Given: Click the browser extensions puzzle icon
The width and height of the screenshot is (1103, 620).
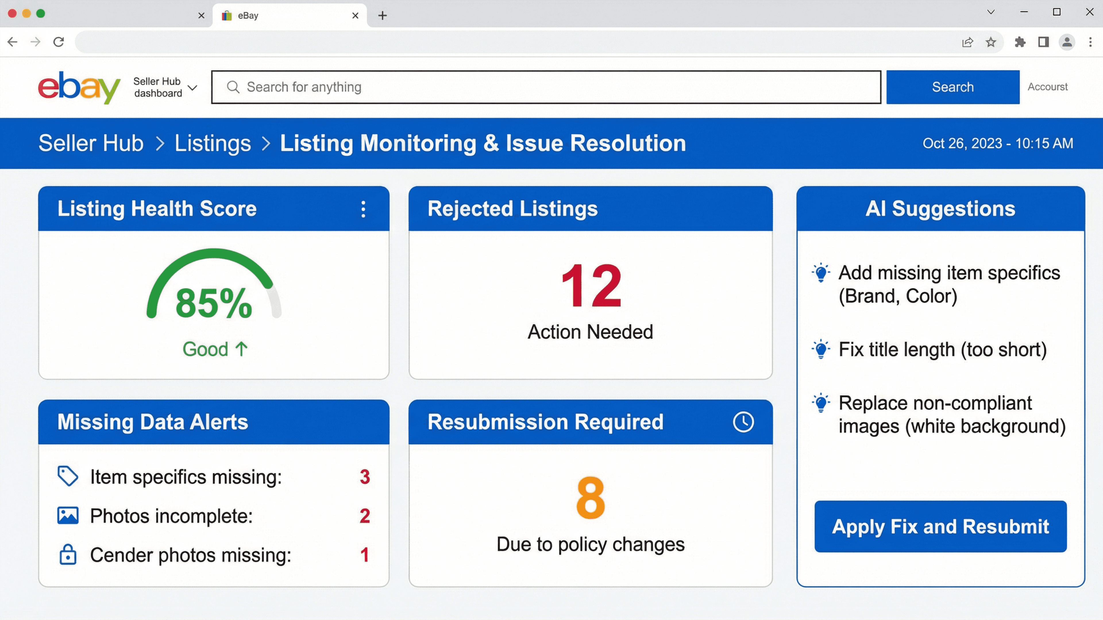Looking at the screenshot, I should click(x=1020, y=42).
